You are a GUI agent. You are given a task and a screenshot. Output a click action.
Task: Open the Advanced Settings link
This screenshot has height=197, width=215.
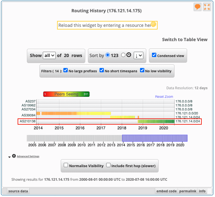point(28,156)
